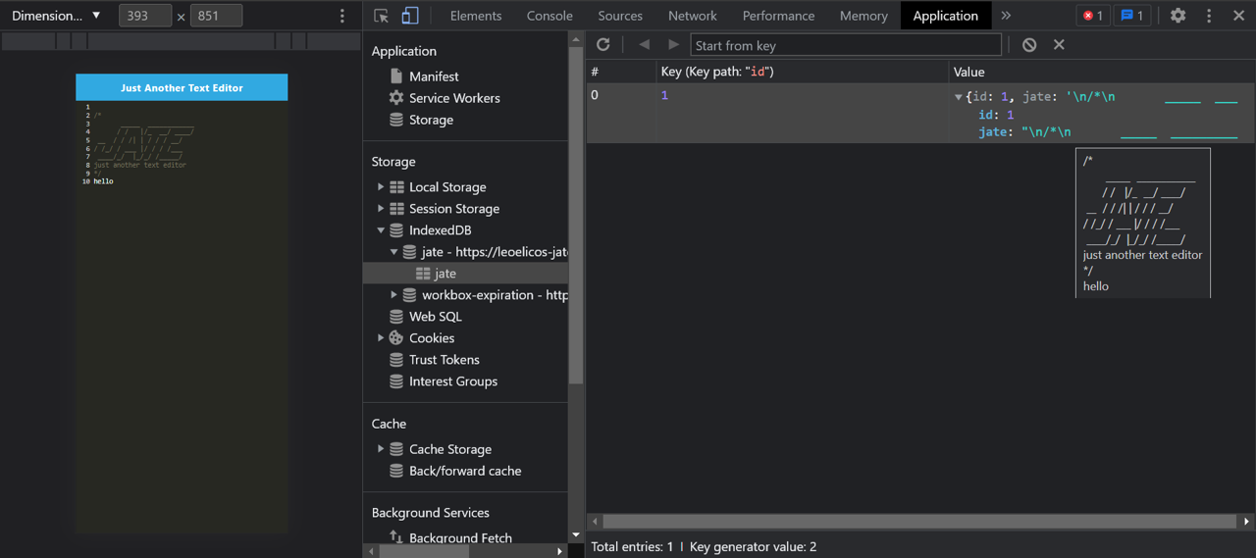Expand the Cache Storage tree

381,449
